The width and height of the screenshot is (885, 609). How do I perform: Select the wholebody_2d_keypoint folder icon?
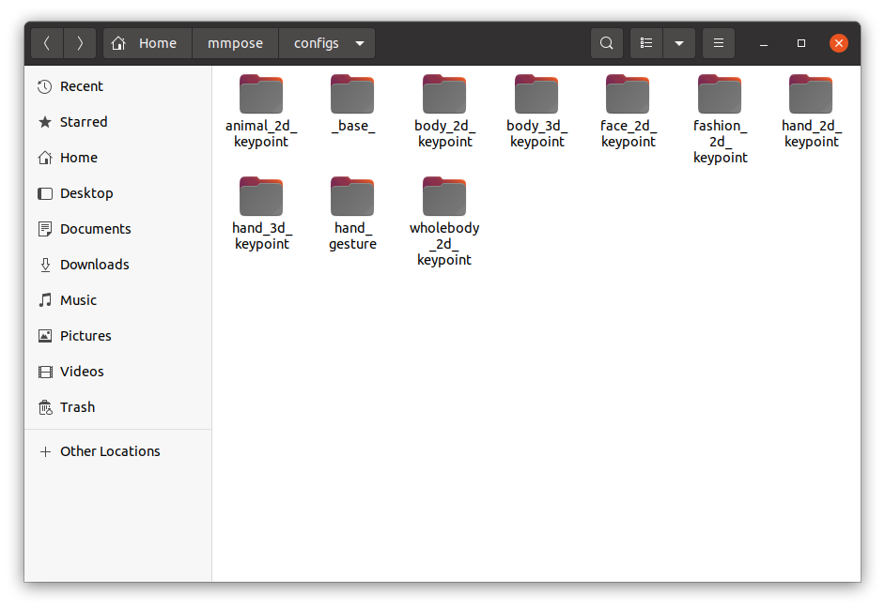444,196
